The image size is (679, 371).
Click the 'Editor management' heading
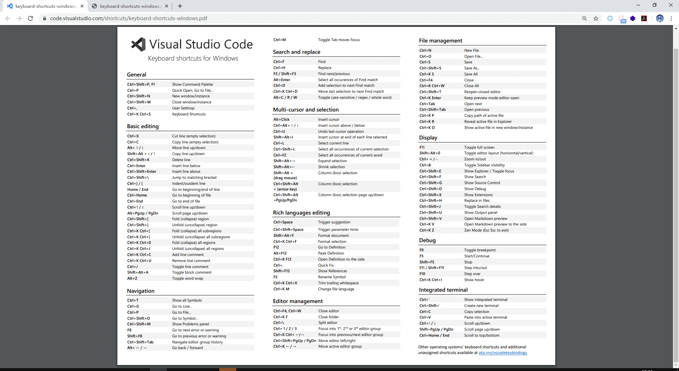tap(298, 301)
